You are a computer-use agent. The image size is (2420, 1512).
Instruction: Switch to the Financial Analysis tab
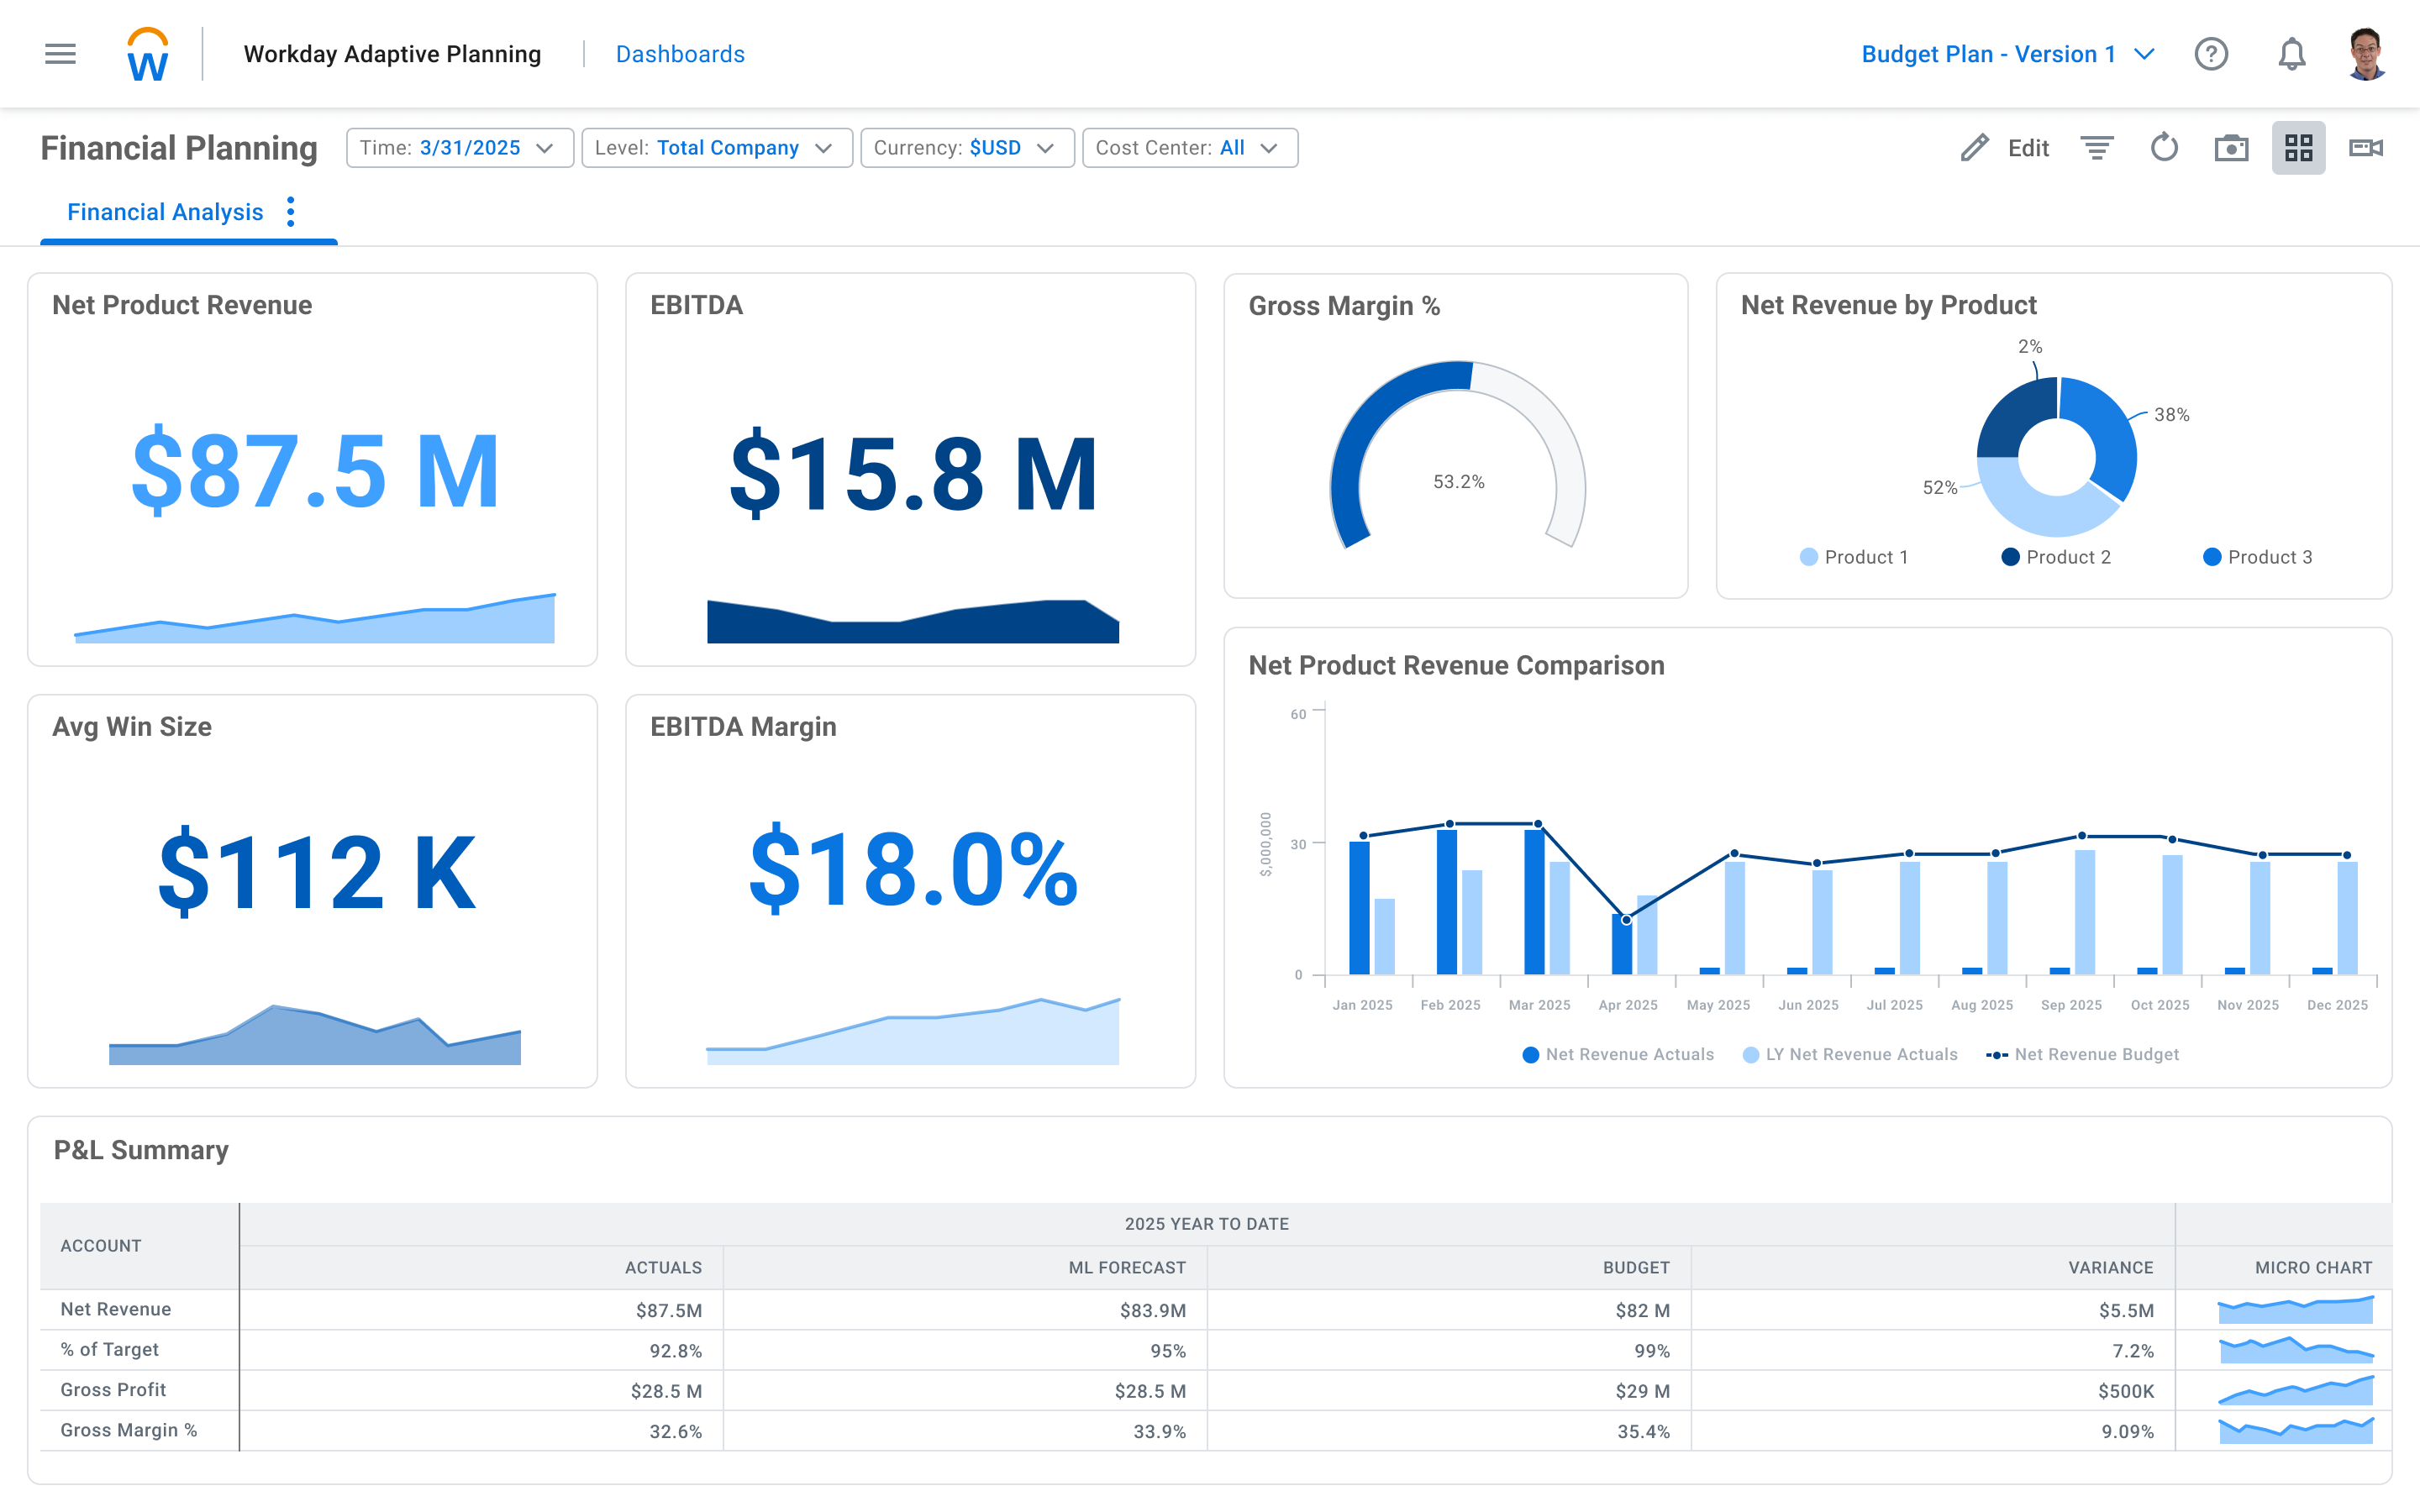tap(165, 212)
